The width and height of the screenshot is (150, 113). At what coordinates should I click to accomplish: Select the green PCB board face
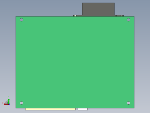75,62
